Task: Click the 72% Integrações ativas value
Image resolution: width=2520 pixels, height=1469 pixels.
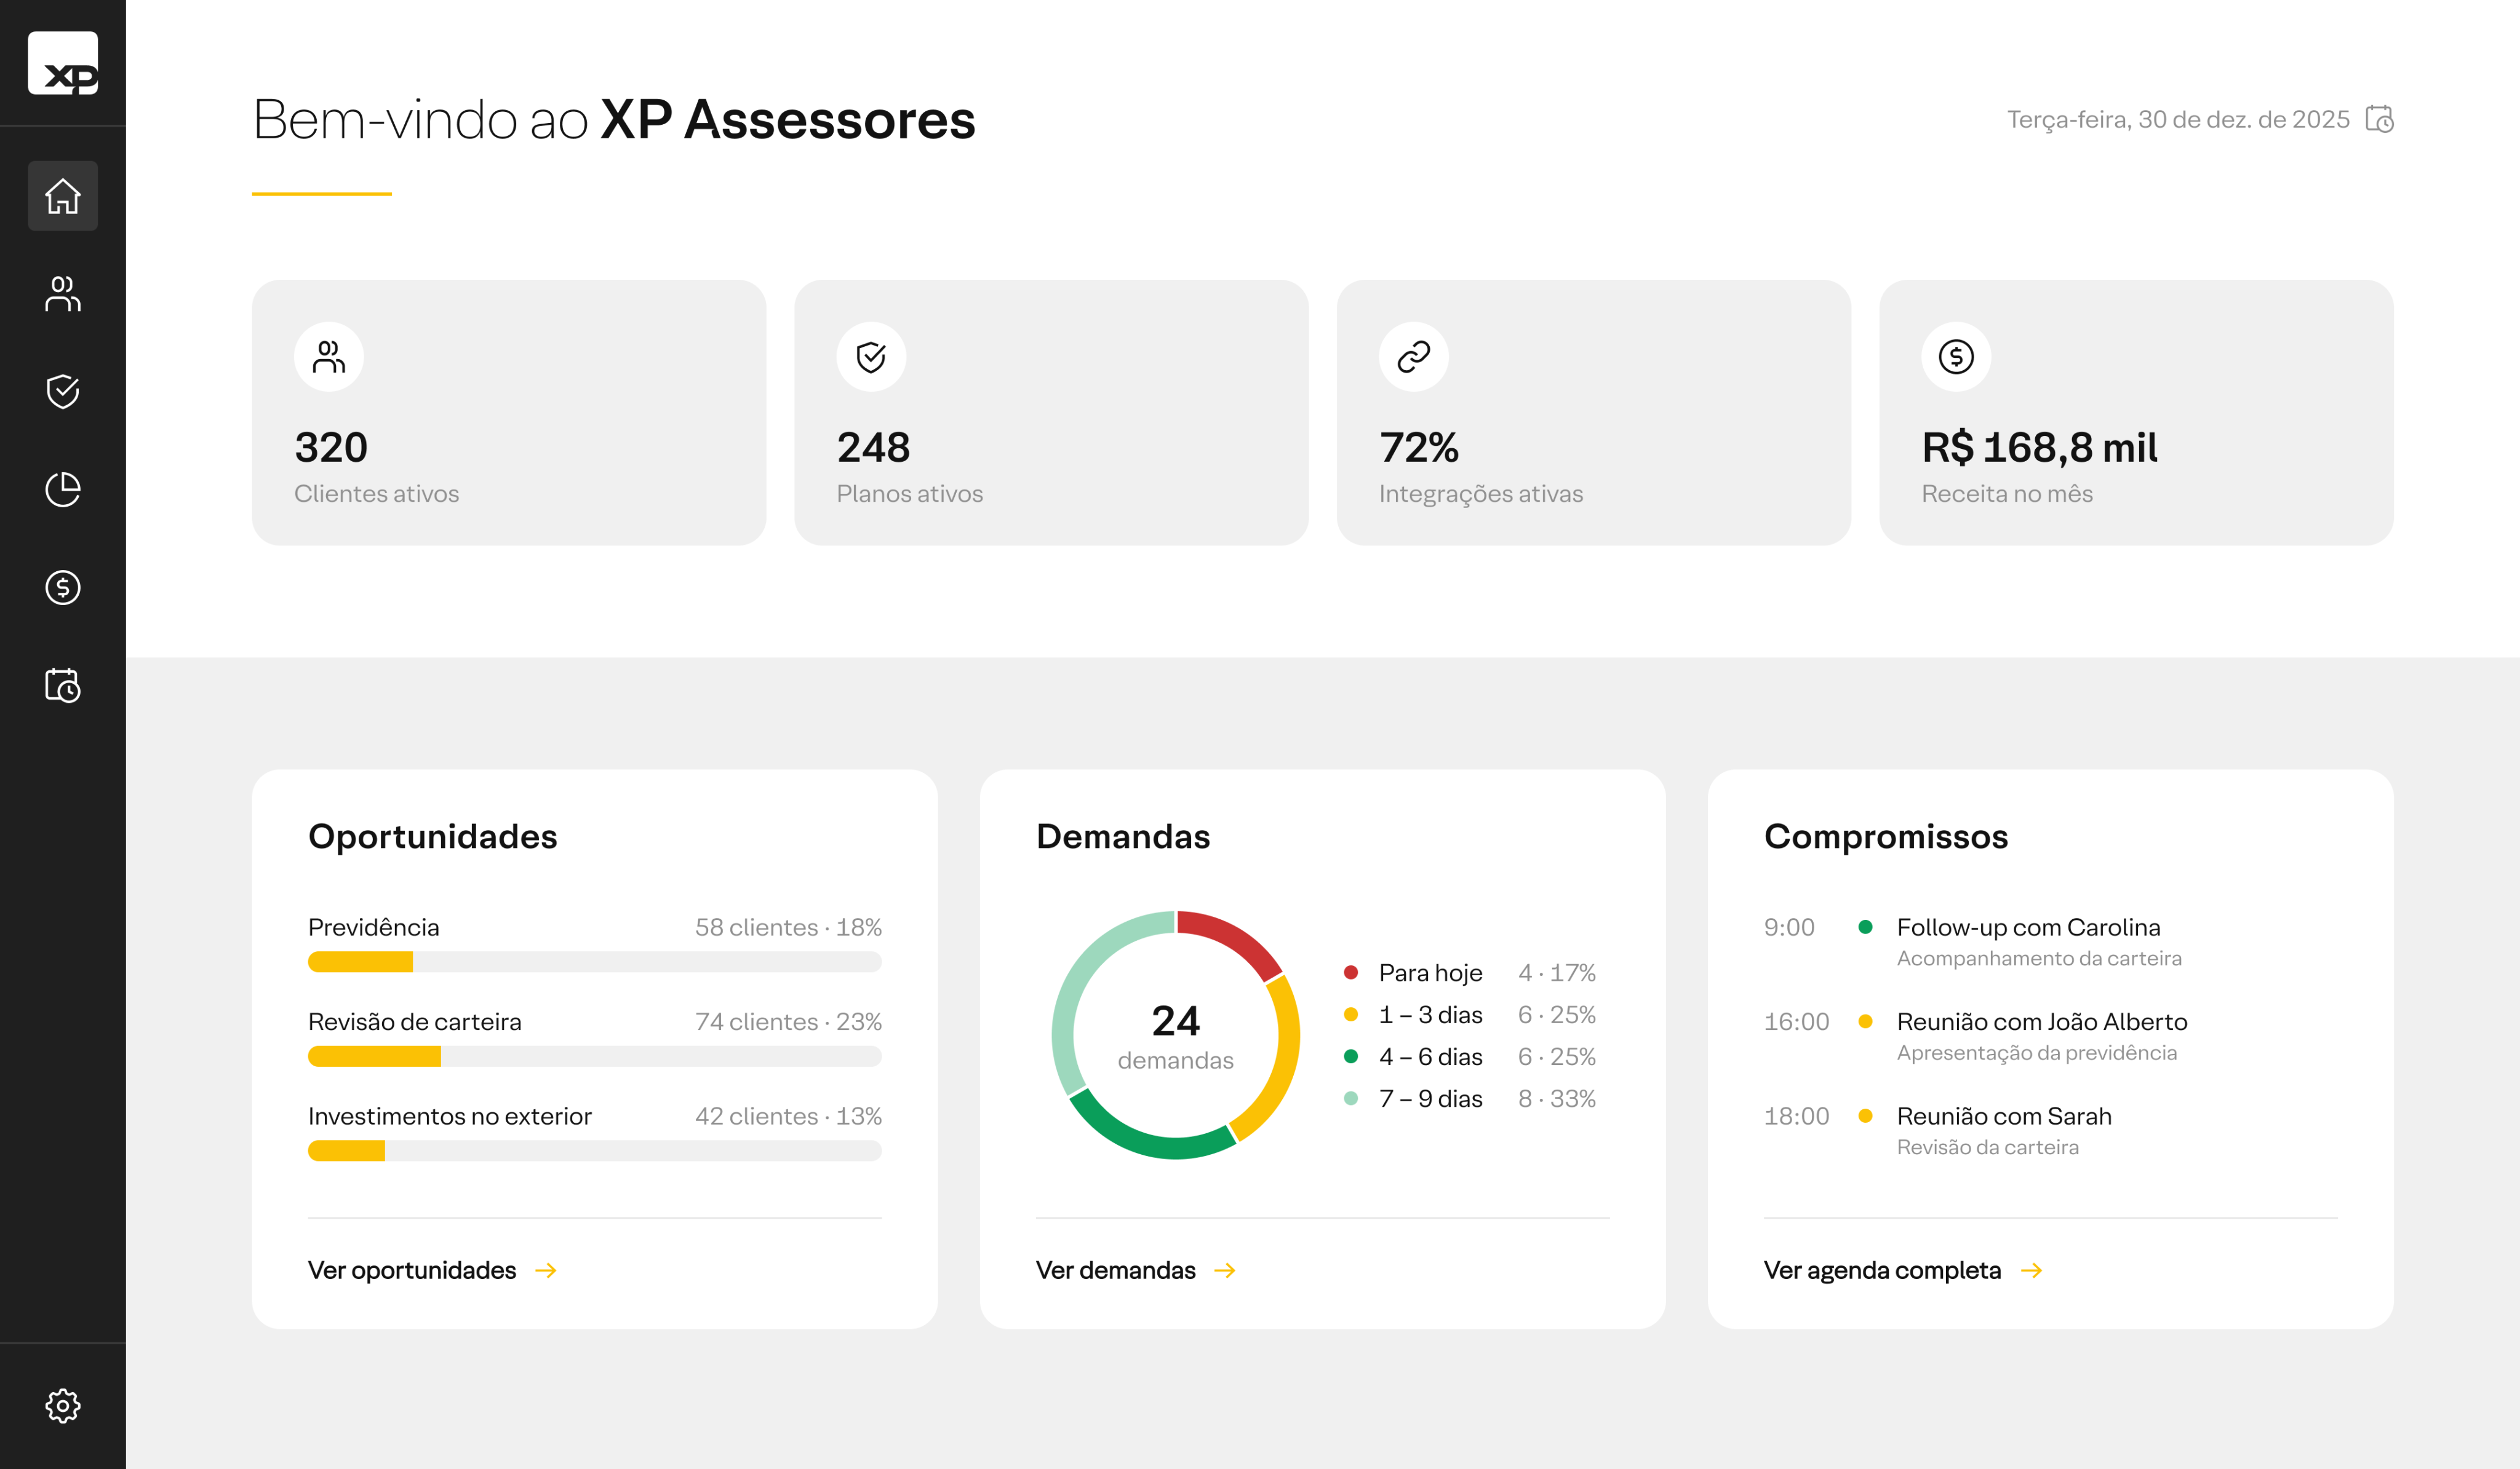Action: (x=1419, y=446)
